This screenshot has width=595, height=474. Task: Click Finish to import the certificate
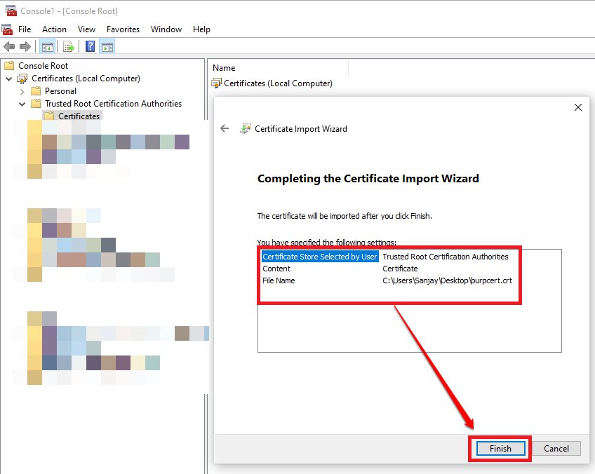(x=500, y=449)
